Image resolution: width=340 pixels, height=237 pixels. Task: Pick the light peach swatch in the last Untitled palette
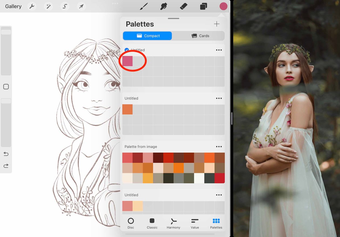click(x=138, y=206)
